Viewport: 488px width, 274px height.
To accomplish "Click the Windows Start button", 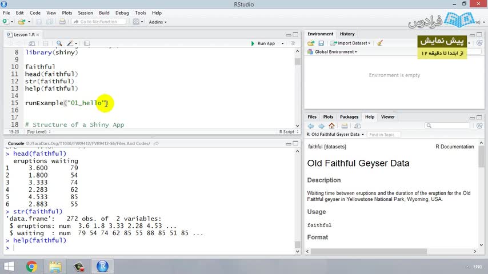I will (9, 267).
